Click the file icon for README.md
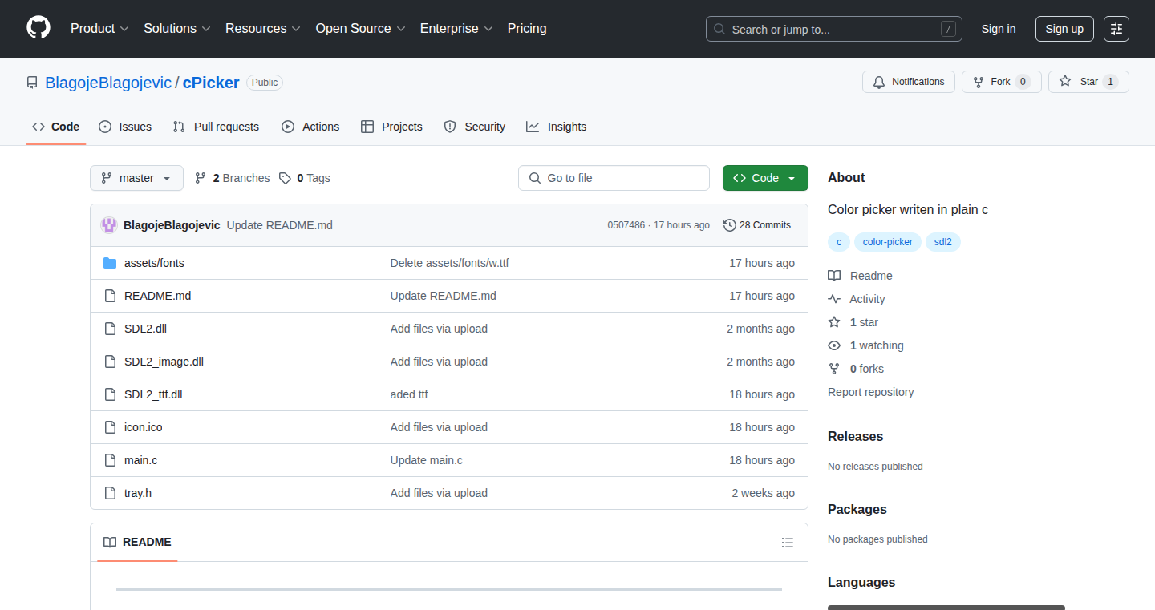 [110, 296]
